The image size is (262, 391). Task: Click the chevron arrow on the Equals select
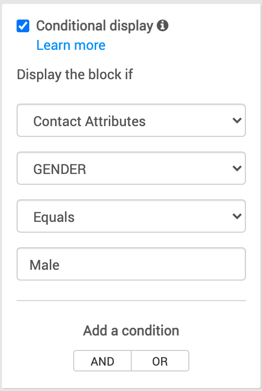(x=237, y=216)
